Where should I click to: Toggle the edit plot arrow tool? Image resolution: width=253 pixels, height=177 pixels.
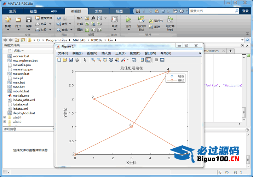click(x=85, y=60)
